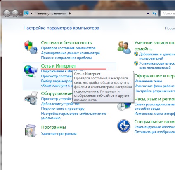
Task: Open the Система и безопасность shield icon
Action: coord(31,47)
